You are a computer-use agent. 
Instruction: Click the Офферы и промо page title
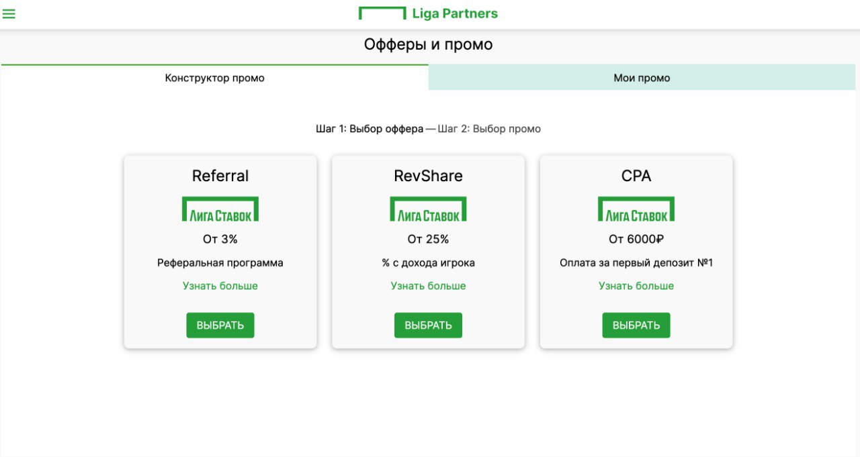pos(428,45)
